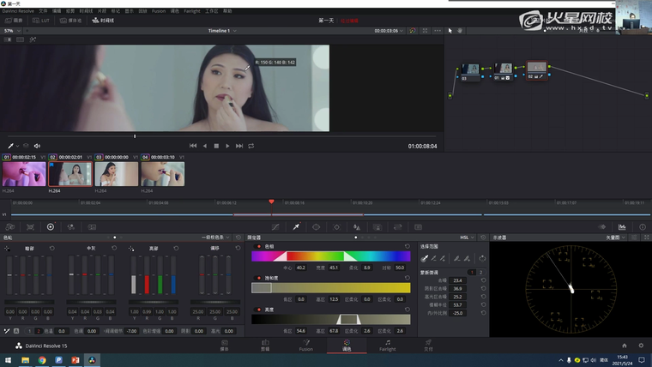652x367 pixels.
Task: Open the Qualifier eyedropper palette
Action: pos(296,227)
